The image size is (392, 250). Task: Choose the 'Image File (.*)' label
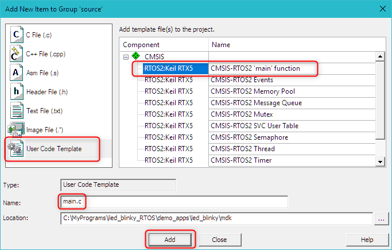[x=45, y=130]
